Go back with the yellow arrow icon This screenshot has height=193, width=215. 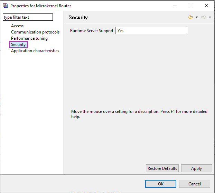click(x=190, y=17)
